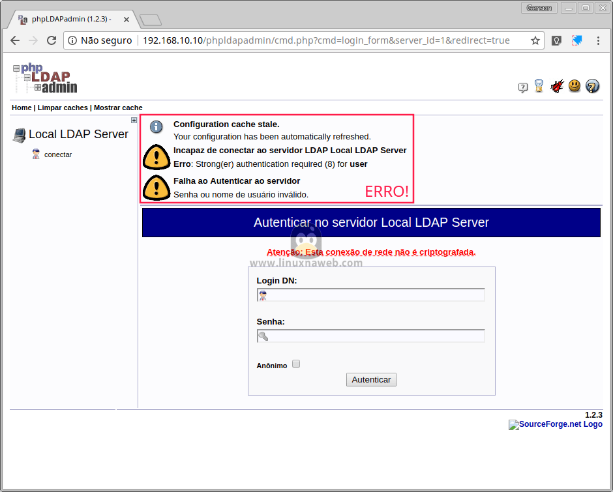Click the browser address bar URL

click(326, 40)
